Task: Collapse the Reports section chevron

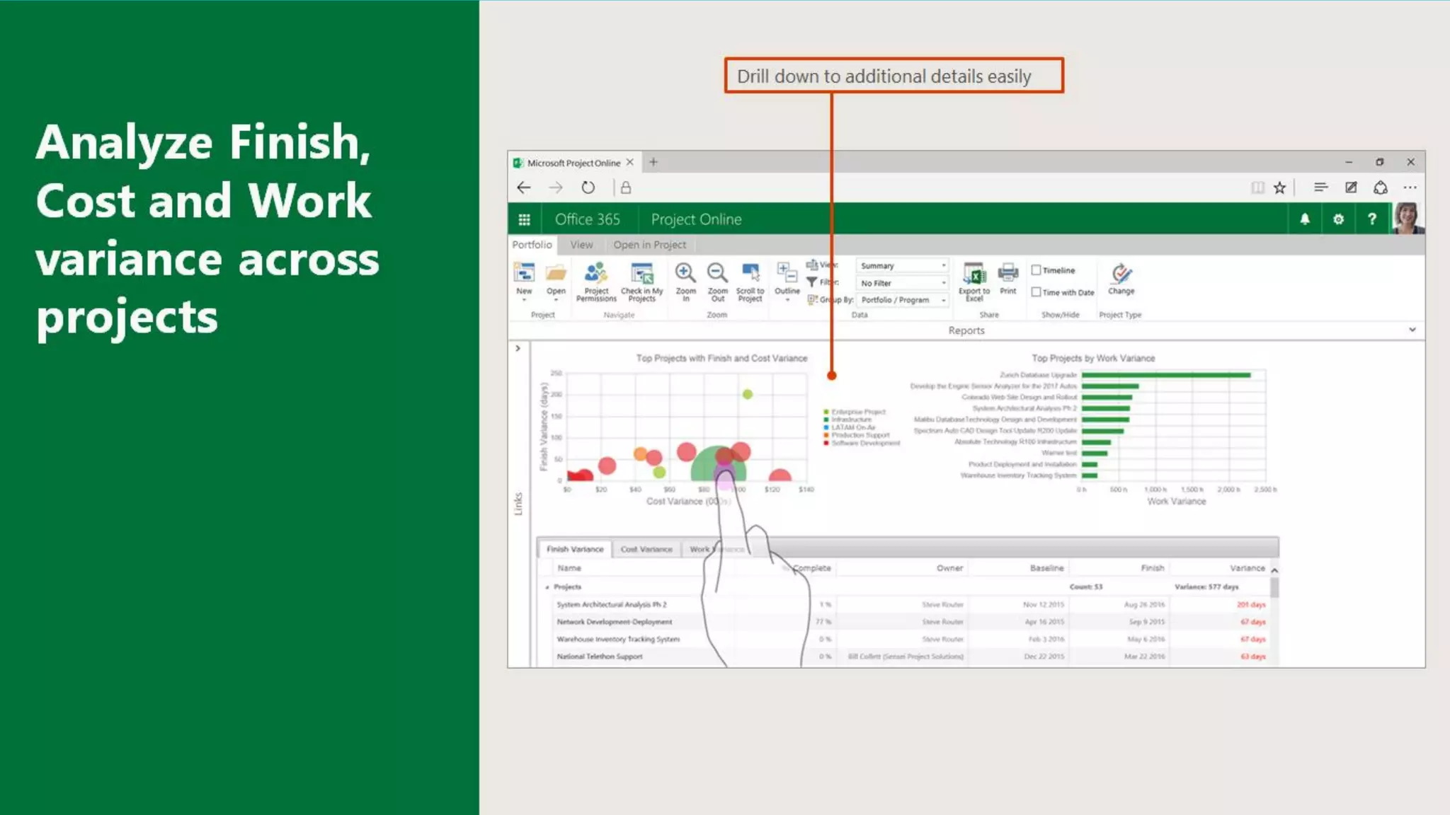Action: 1412,330
